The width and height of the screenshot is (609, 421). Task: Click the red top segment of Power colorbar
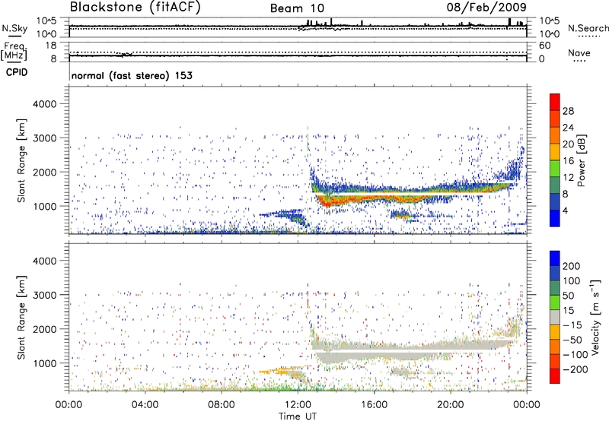pos(555,102)
